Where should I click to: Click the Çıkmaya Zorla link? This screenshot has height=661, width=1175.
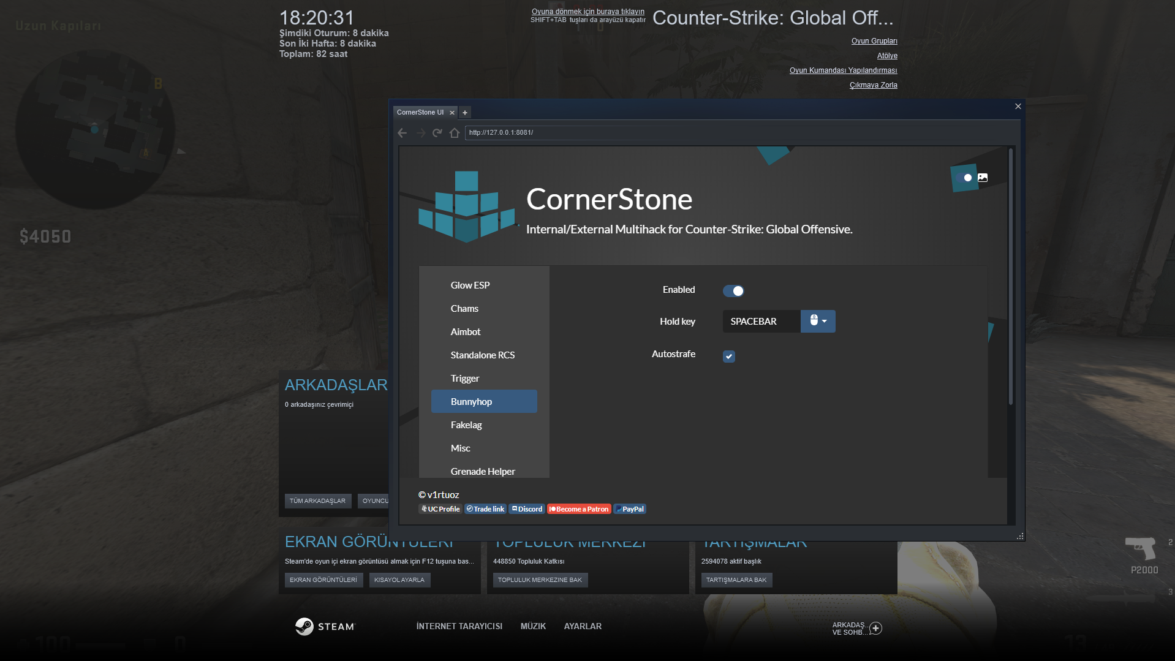point(873,85)
